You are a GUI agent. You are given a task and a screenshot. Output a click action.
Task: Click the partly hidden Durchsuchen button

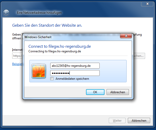[139, 56]
